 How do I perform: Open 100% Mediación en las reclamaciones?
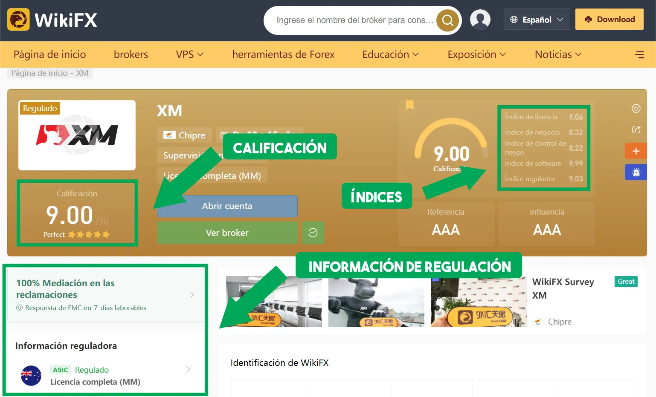click(106, 295)
